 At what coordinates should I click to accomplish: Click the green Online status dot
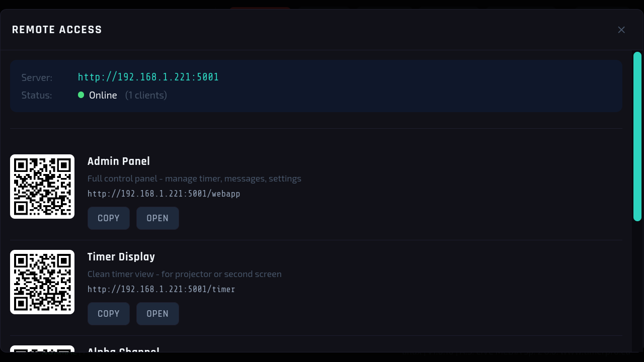tap(81, 95)
